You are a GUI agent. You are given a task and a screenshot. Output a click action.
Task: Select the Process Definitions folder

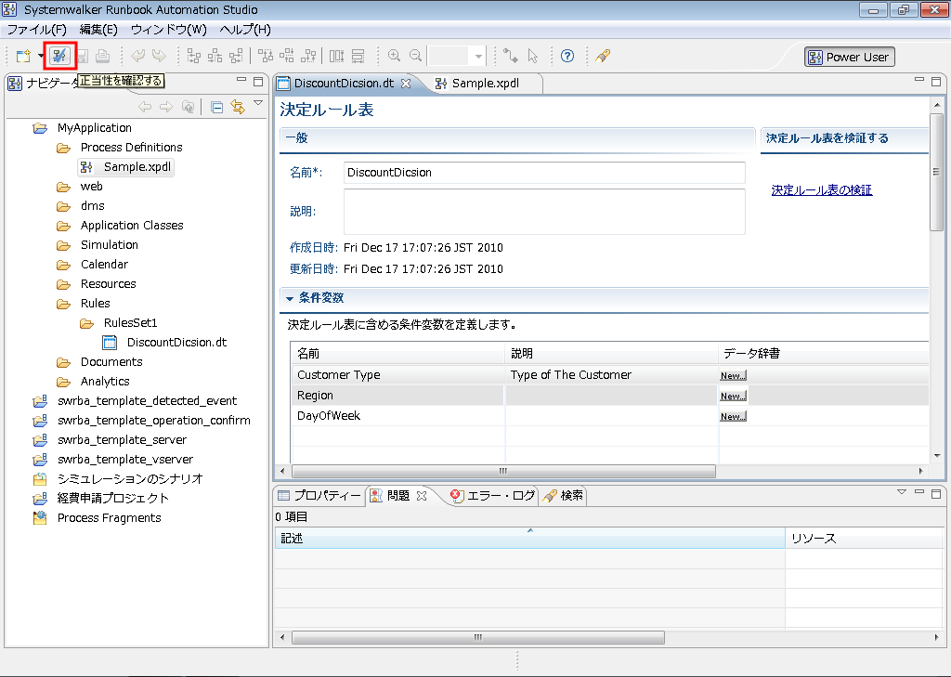coord(131,148)
